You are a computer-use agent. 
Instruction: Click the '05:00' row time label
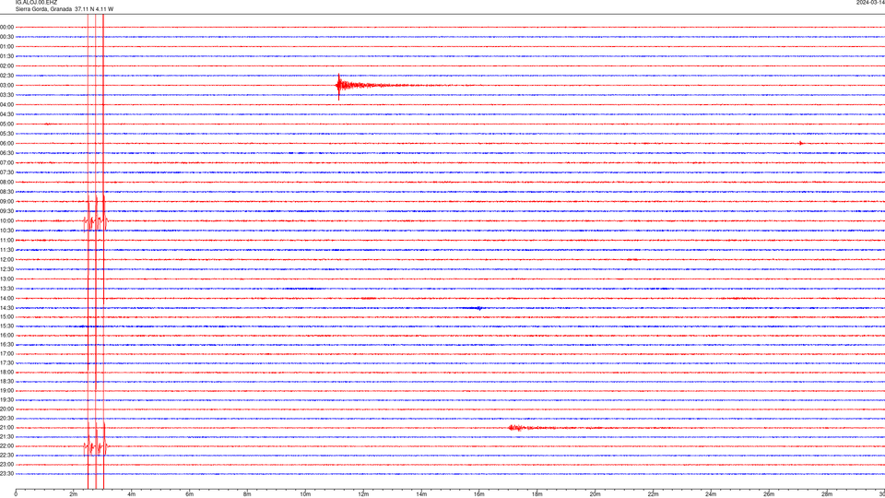[6, 125]
